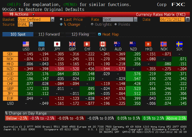Screen dimensions: 192x137
Task: Click the Date field showing 06/21/2012
Action: pos(172,19)
